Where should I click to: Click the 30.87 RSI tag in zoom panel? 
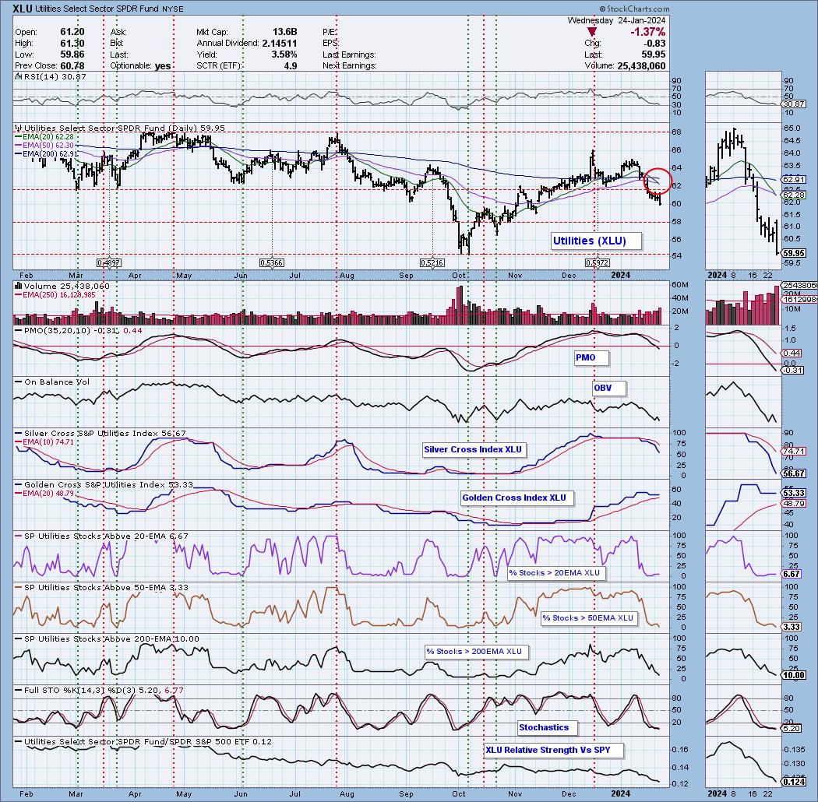(794, 104)
